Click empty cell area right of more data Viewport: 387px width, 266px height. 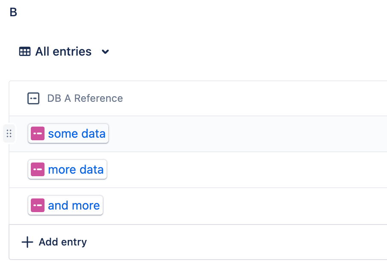click(x=248, y=170)
